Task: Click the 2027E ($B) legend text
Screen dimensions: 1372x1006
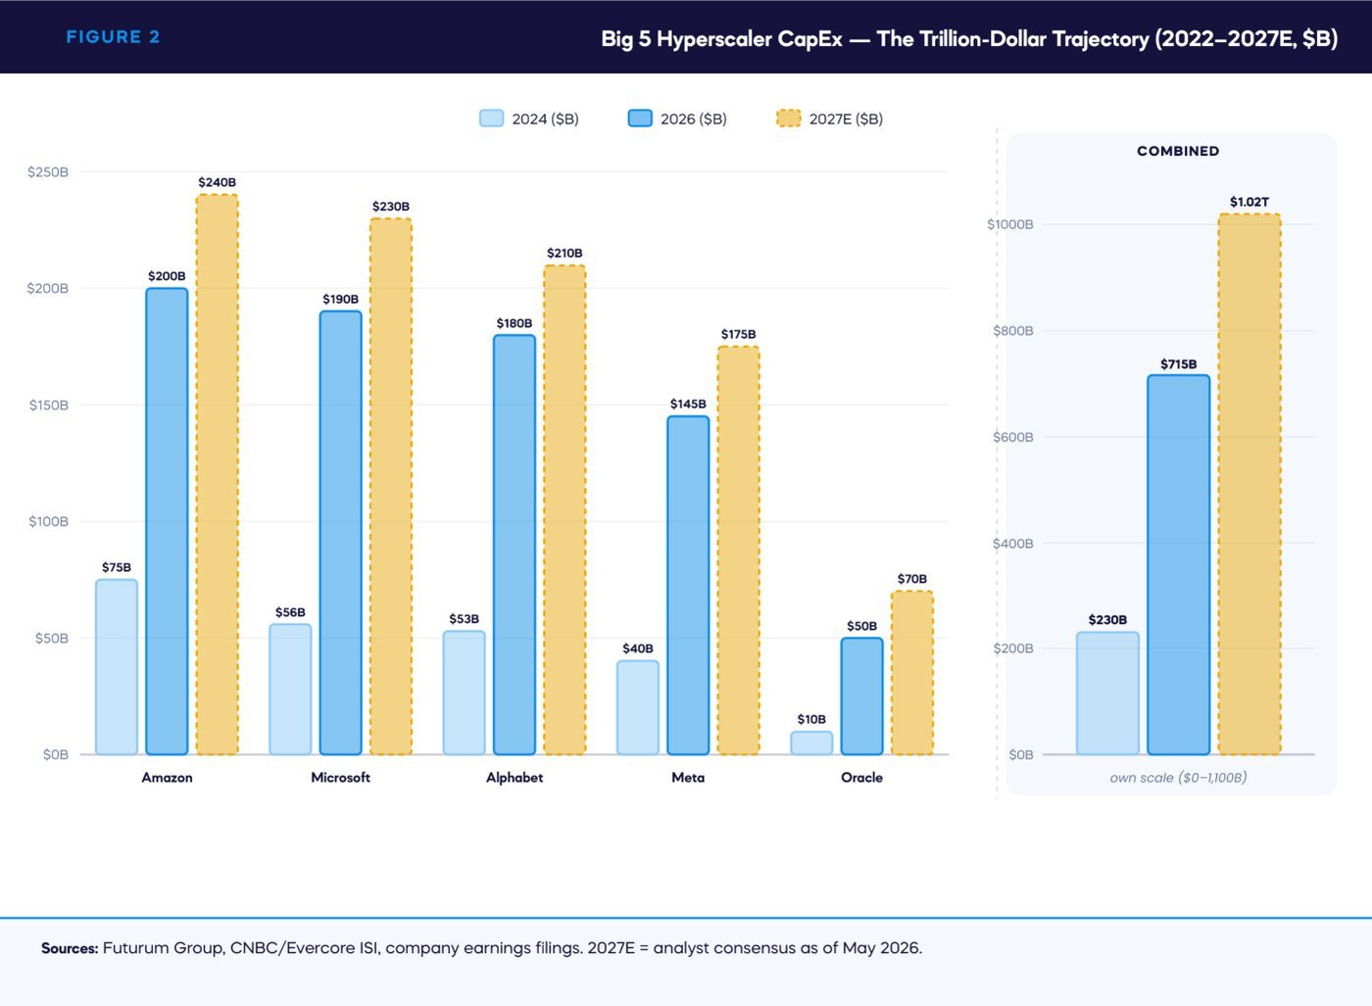Action: pos(846,120)
